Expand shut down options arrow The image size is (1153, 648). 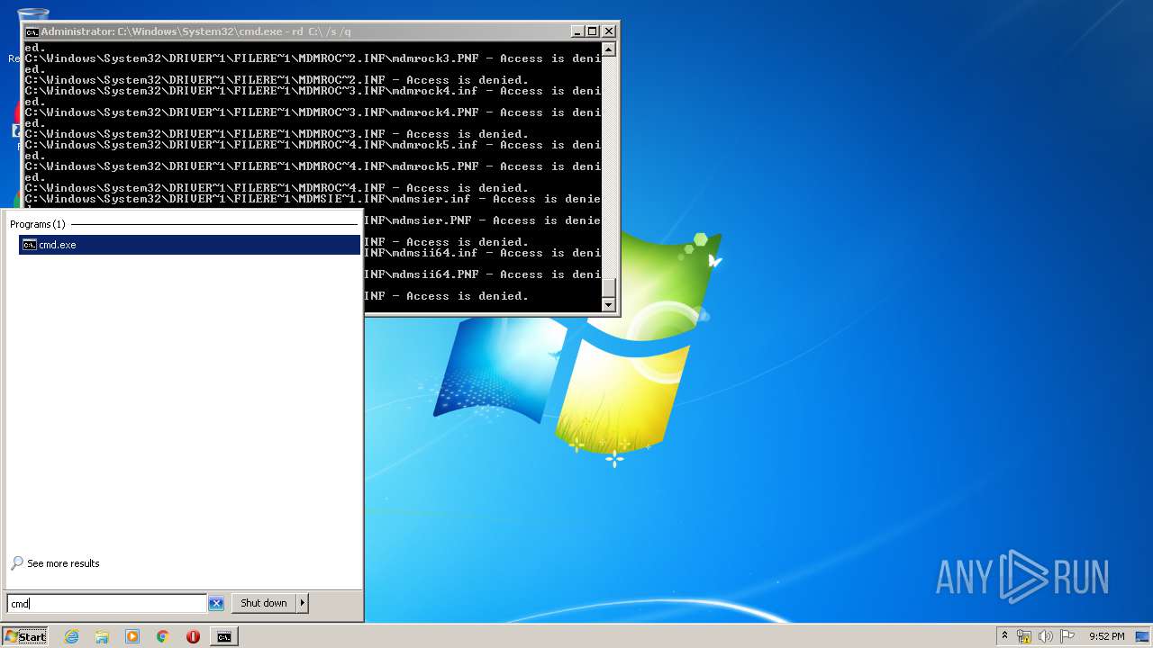[x=303, y=603]
